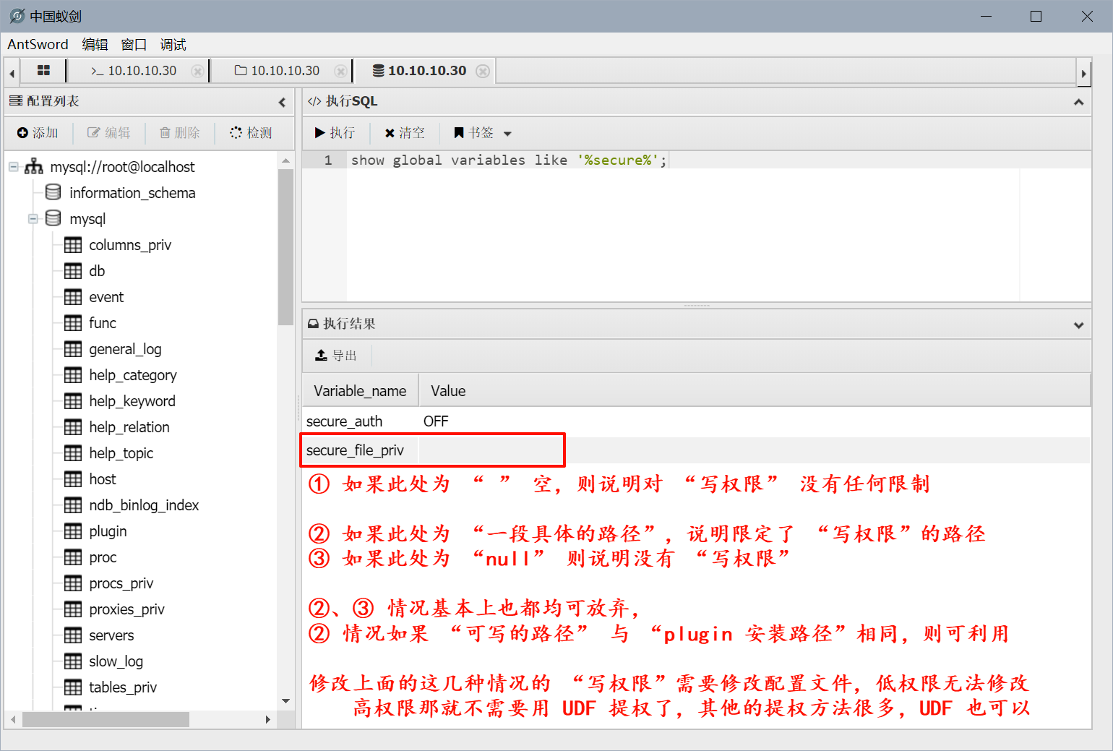Clear the SQL editor with the clear button
The image size is (1113, 751).
(405, 133)
